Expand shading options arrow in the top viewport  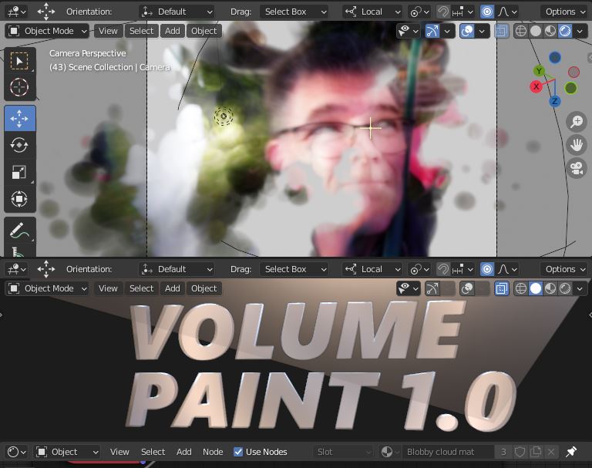[580, 31]
